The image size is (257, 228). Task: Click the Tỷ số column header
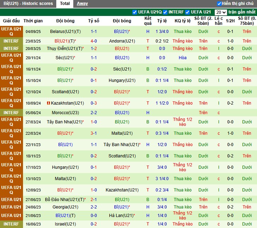(94, 21)
